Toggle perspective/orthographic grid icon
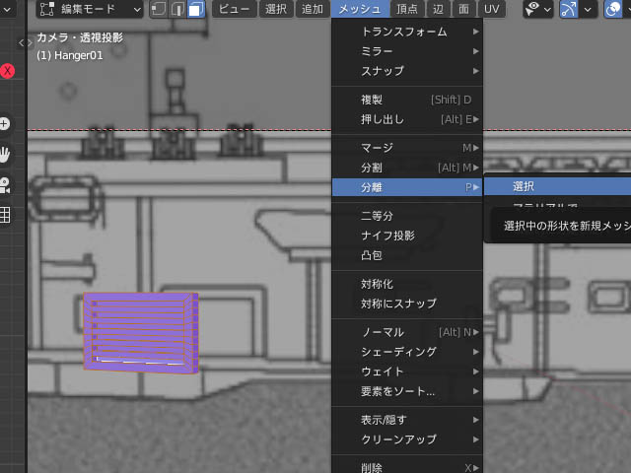This screenshot has width=631, height=473. coord(4,215)
